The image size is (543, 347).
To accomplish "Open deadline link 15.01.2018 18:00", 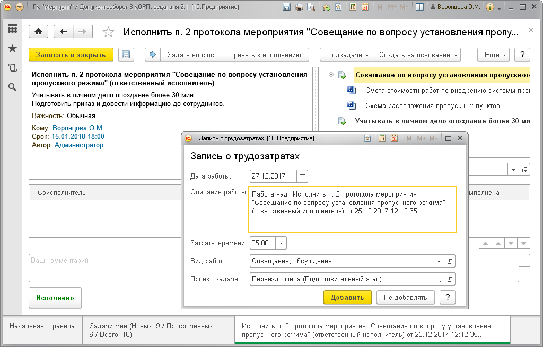I will 78,137.
